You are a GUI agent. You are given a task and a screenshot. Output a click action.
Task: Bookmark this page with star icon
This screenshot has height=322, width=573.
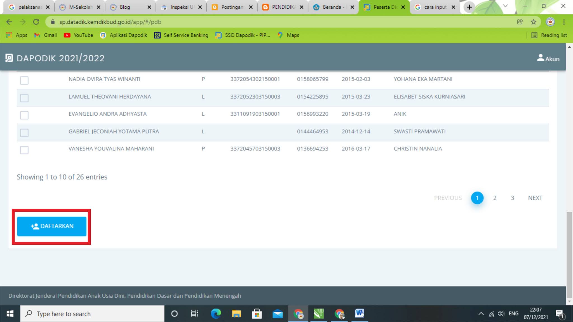pos(534,22)
